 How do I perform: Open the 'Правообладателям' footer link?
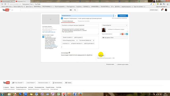click(21, 87)
